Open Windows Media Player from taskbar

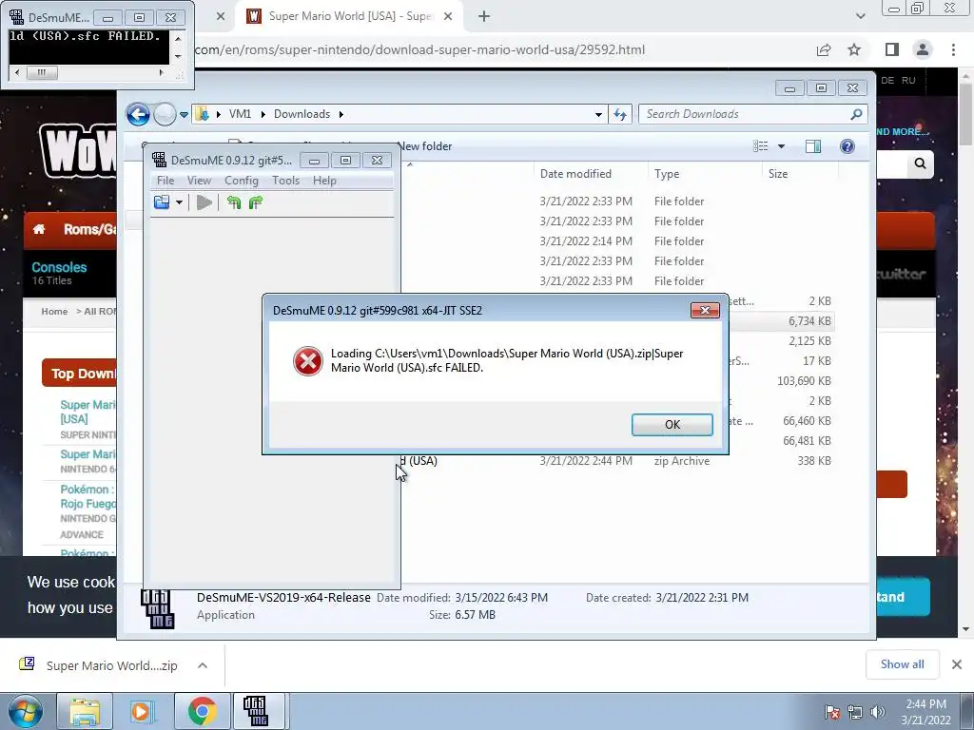(142, 711)
